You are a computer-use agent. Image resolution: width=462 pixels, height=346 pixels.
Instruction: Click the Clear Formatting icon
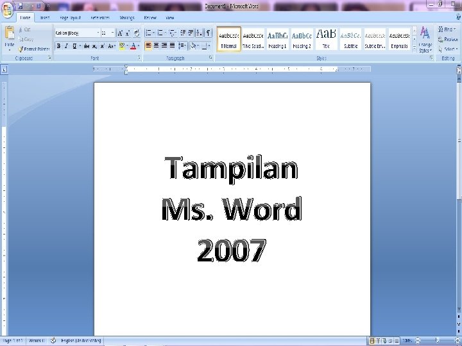[x=137, y=33]
